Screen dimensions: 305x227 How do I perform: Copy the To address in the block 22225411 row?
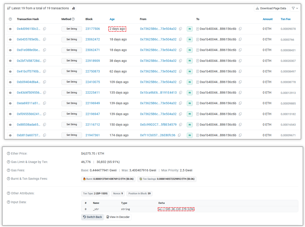(x=240, y=93)
